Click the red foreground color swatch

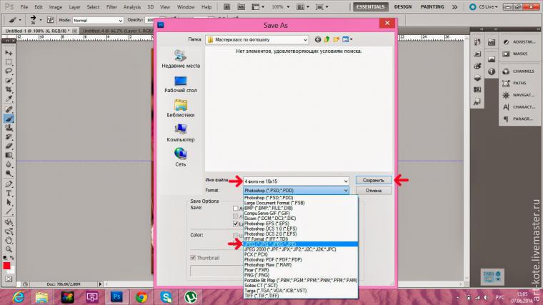coord(6,266)
